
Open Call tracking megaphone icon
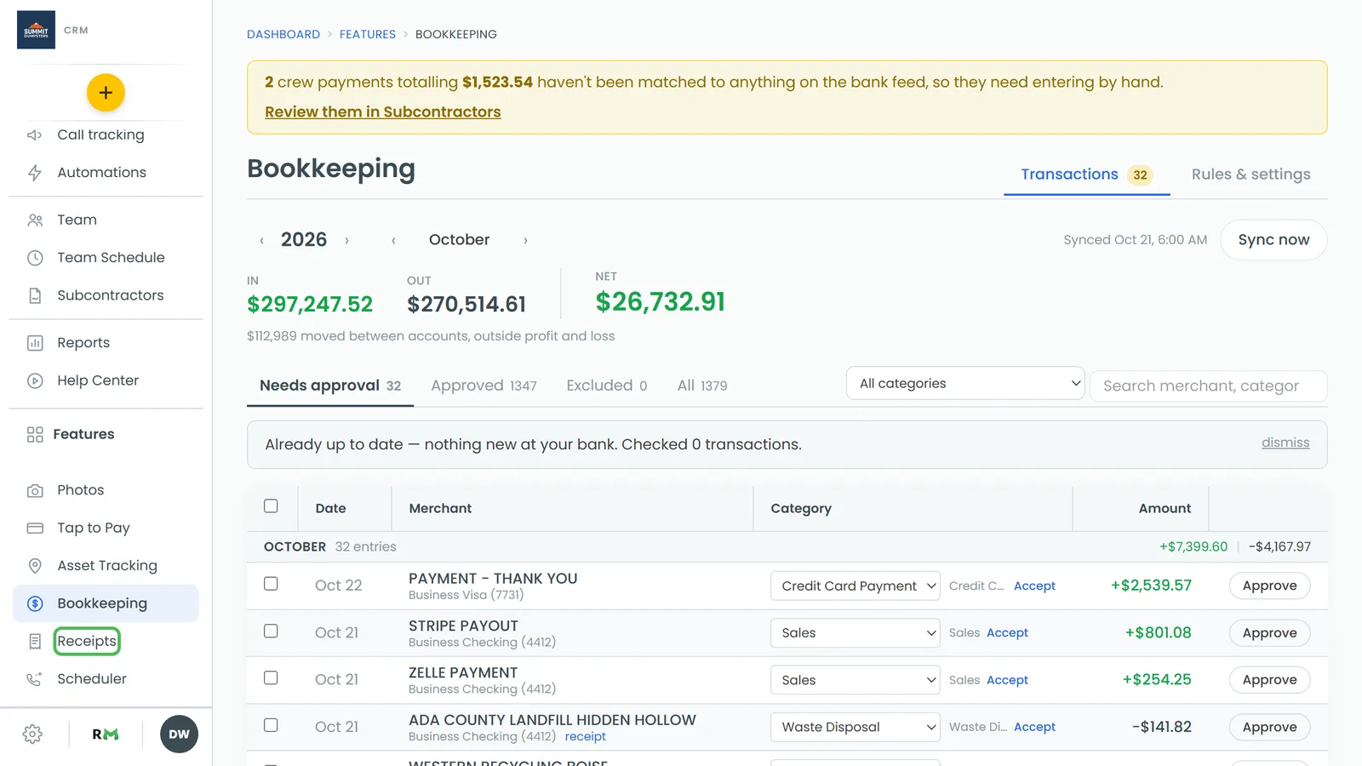(35, 134)
